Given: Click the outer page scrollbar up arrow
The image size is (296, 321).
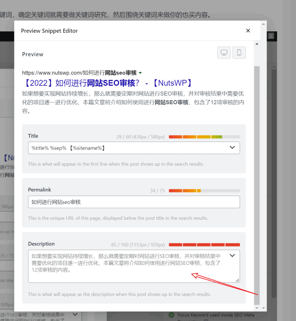Looking at the screenshot, I should pos(263,24).
